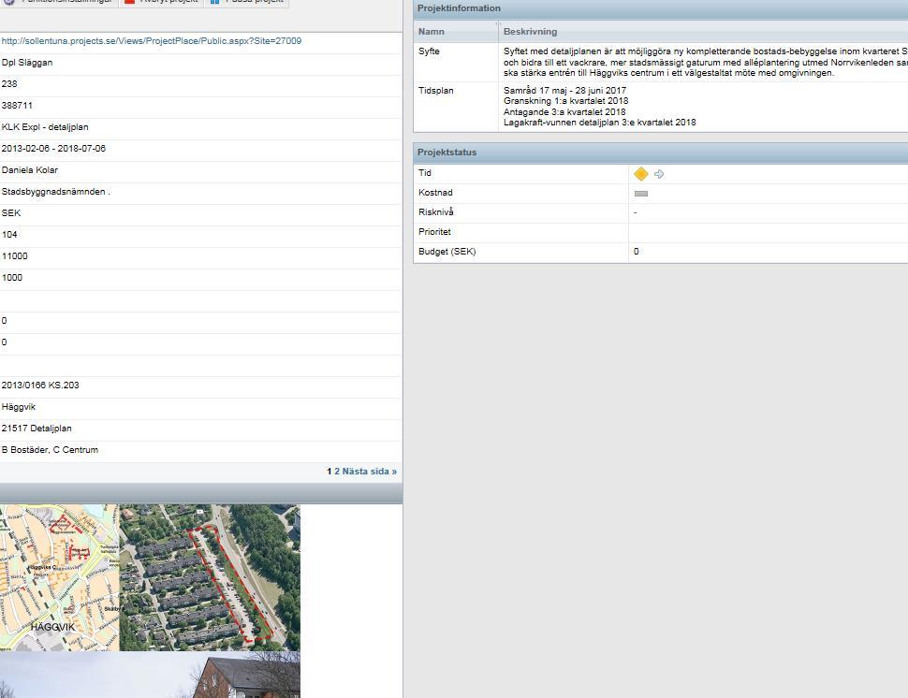This screenshot has height=698, width=908.
Task: Open the Häggvik map thumbnail
Action: 60,577
